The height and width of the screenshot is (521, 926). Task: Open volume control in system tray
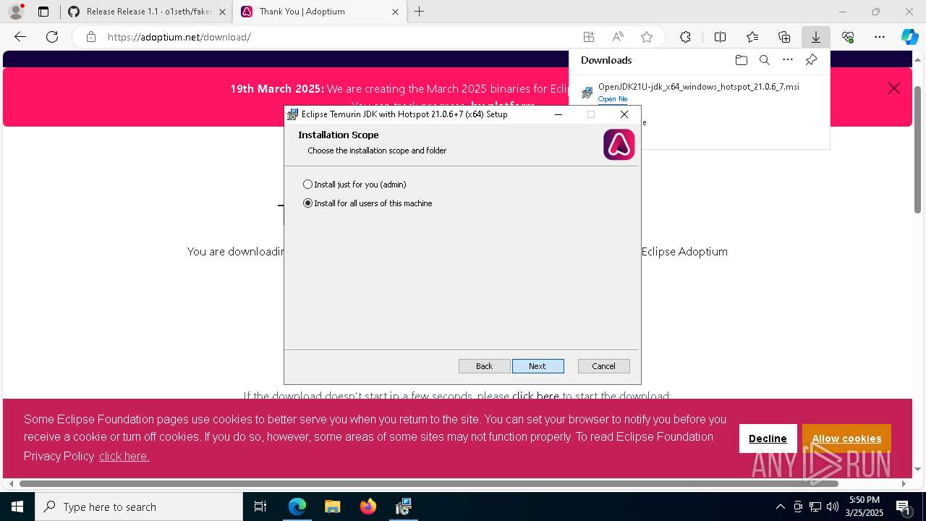pyautogui.click(x=832, y=507)
